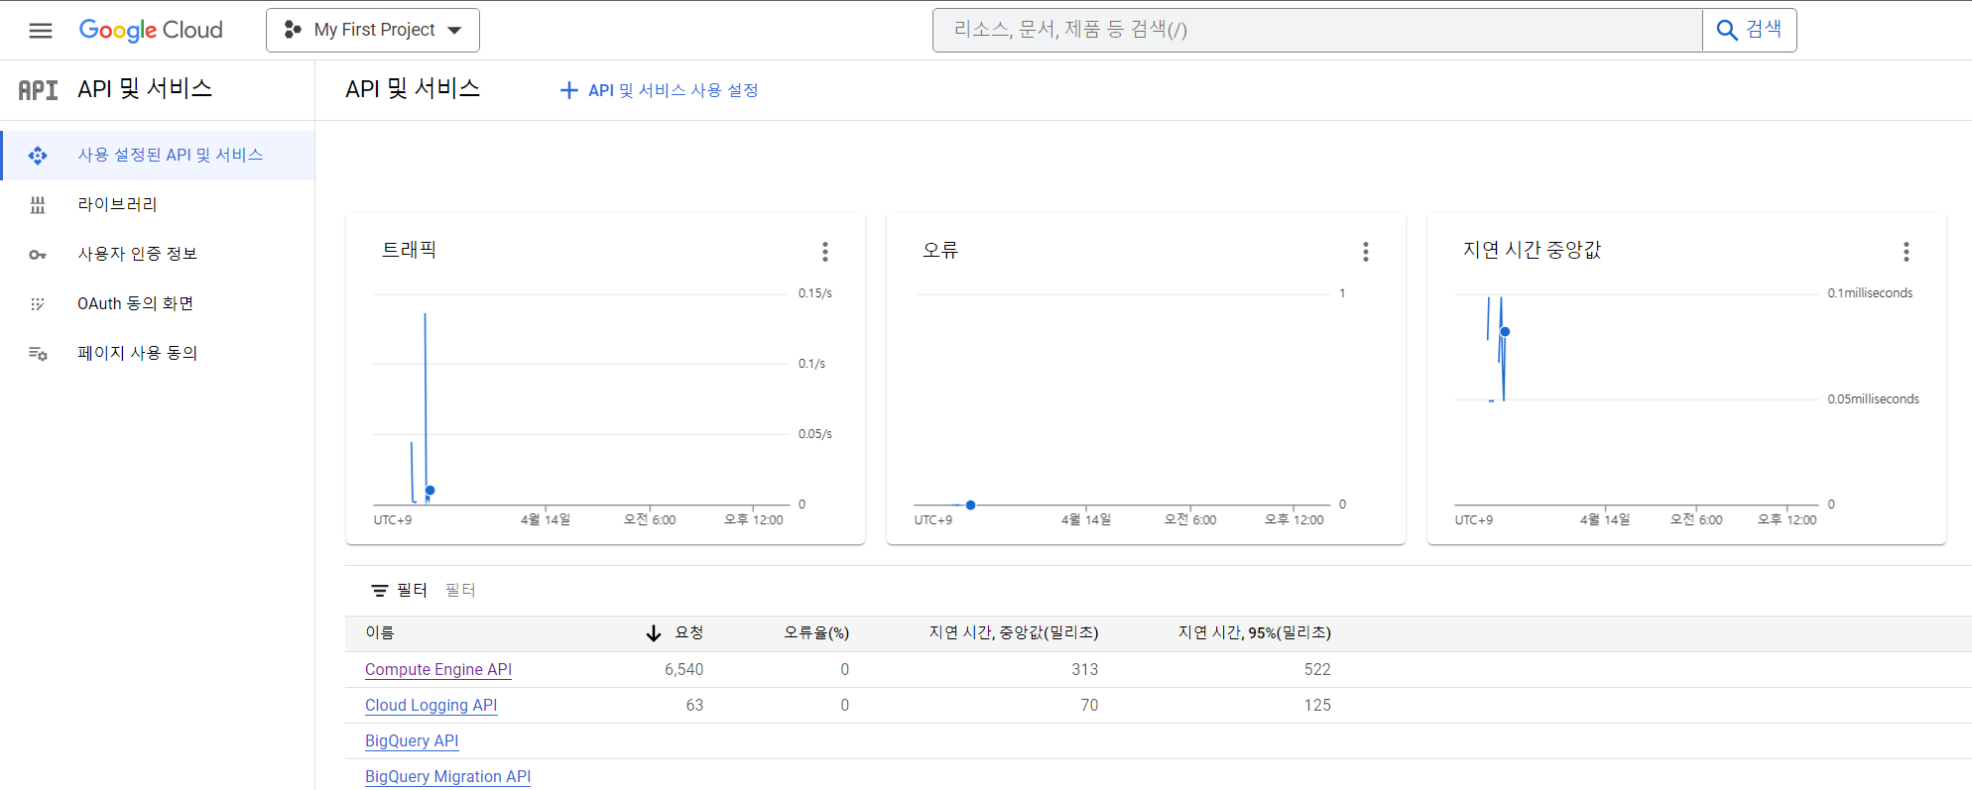Open the 지연 시간 중앙값 chart options menu
The height and width of the screenshot is (790, 1972).
[x=1907, y=252]
